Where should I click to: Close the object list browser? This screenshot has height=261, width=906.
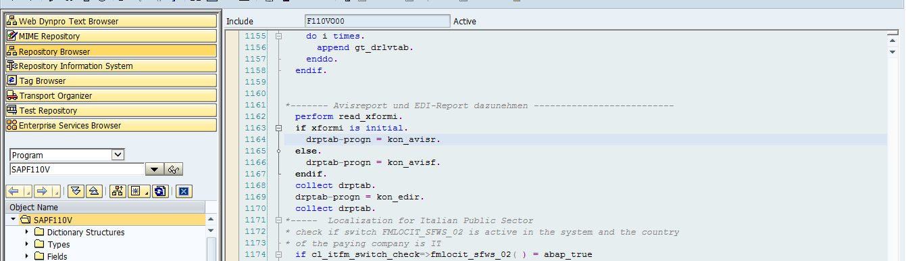point(184,191)
